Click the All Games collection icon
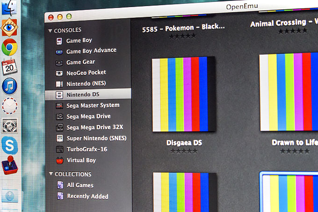The height and width of the screenshot is (212, 318). pyautogui.click(x=60, y=185)
